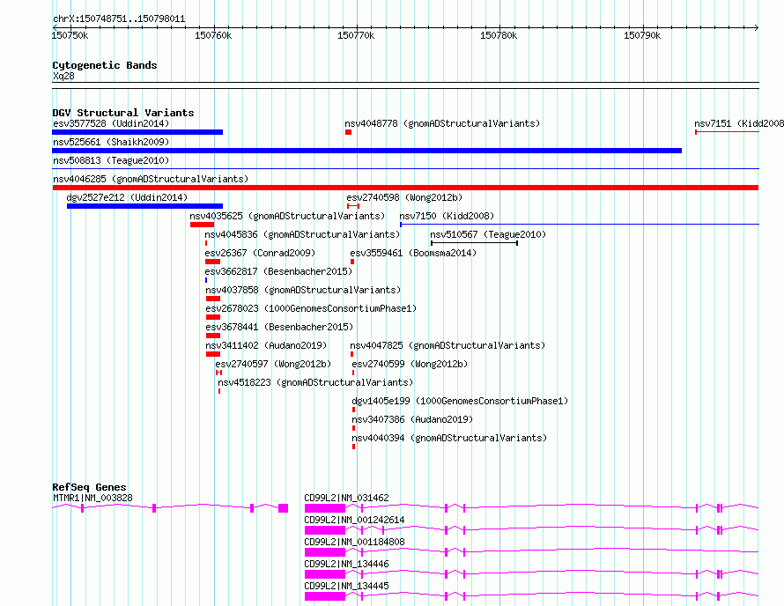The height and width of the screenshot is (606, 784).
Task: Select nsv4045836 (gnomADStructuralVariants) label
Action: pos(302,234)
